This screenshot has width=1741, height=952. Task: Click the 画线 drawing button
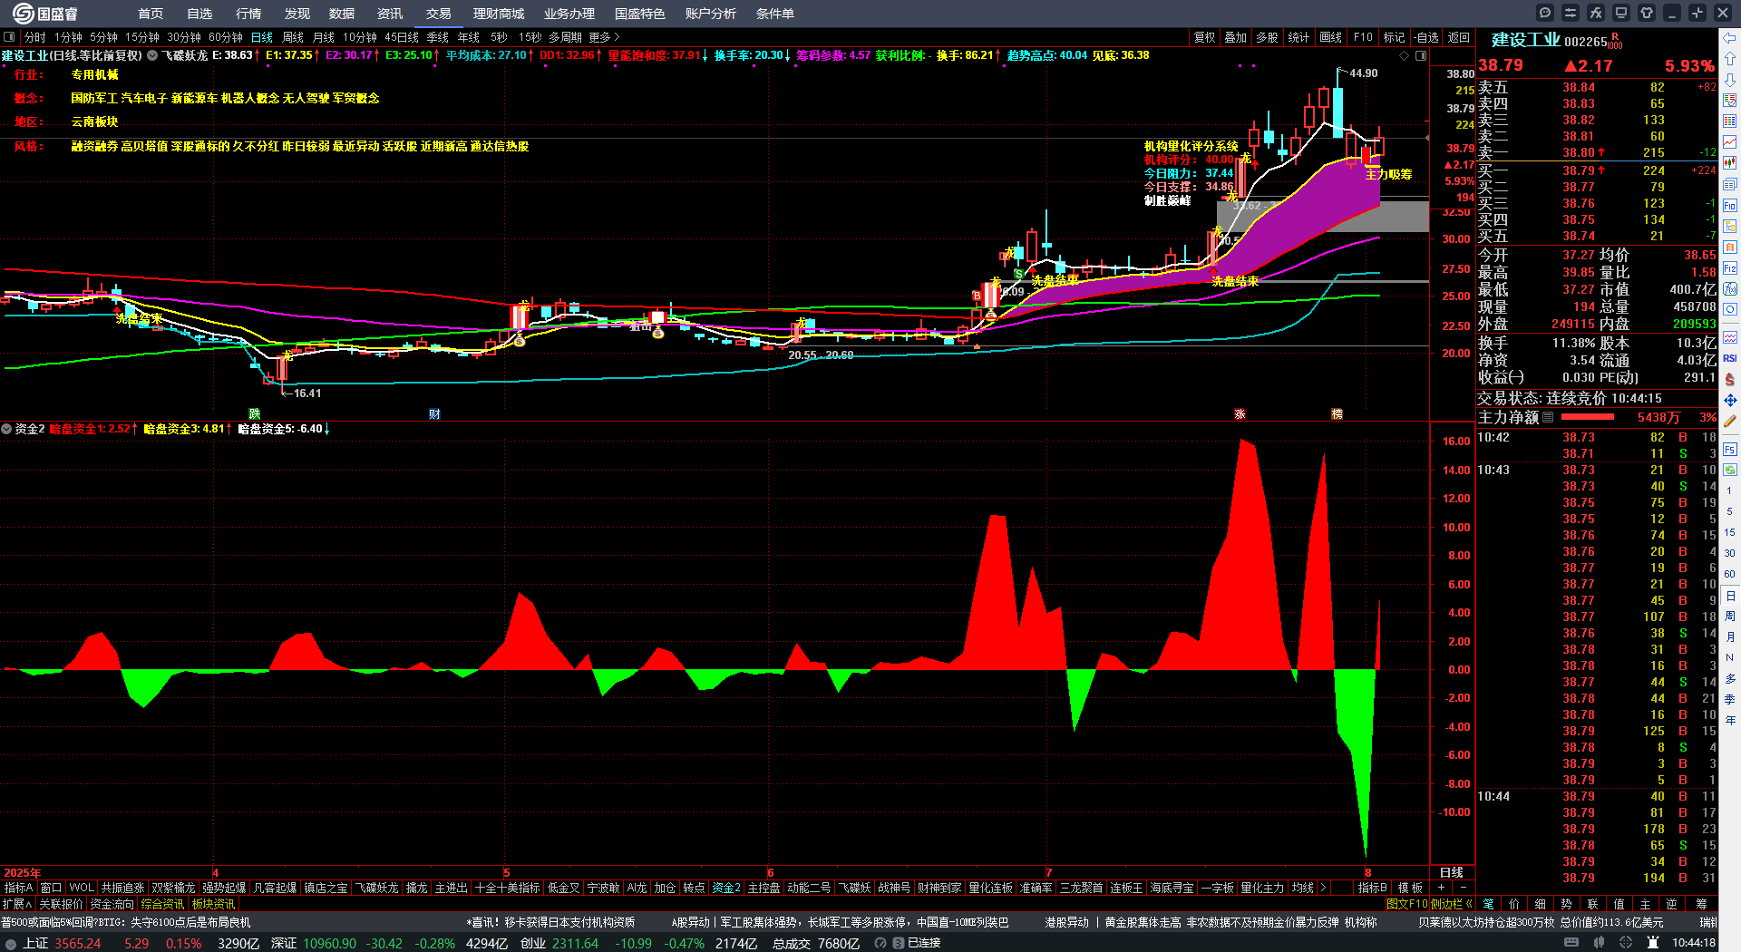(1331, 37)
